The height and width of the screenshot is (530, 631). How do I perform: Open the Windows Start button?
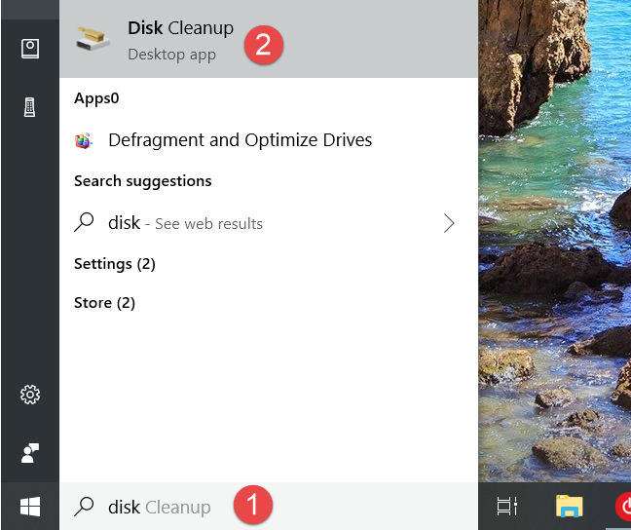30,507
